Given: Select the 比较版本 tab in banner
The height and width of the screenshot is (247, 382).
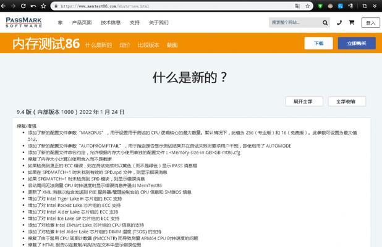Looking at the screenshot, I should pos(148,45).
